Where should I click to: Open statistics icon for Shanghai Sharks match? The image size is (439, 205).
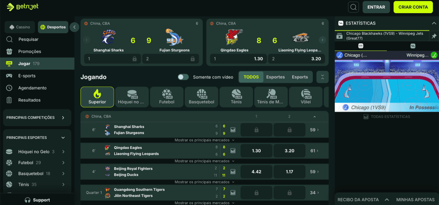[x=233, y=130]
